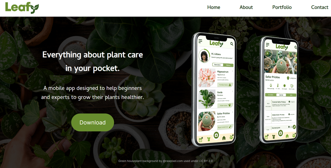Tap the community people icon on the right phone

click(x=294, y=135)
